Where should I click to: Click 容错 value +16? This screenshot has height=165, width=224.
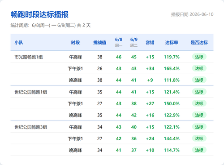(x=150, y=115)
